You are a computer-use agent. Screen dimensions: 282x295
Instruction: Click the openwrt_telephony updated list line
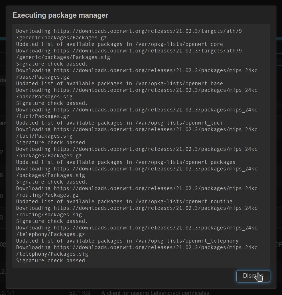coord(127,241)
